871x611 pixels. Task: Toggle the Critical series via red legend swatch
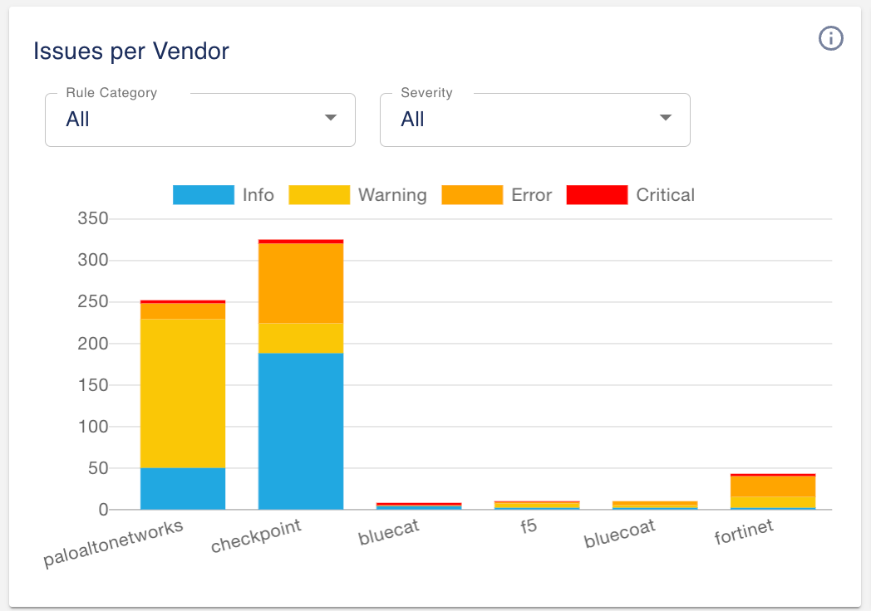tap(597, 195)
